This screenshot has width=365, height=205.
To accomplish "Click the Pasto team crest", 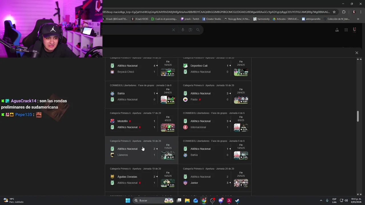I will pyautogui.click(x=185, y=99).
